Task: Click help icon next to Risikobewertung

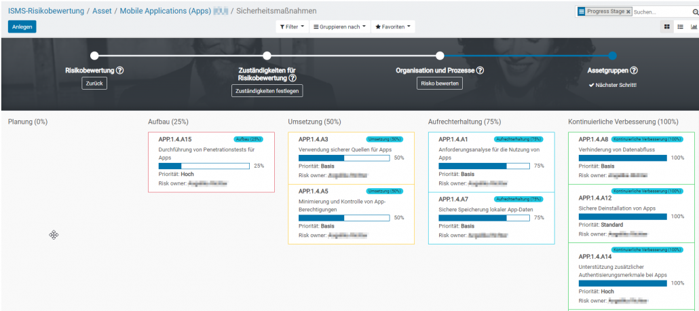Action: click(x=120, y=70)
